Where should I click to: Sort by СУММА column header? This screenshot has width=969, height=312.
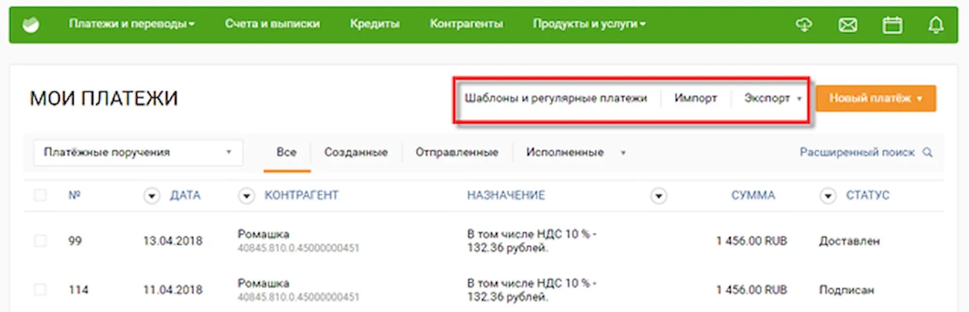(x=753, y=195)
